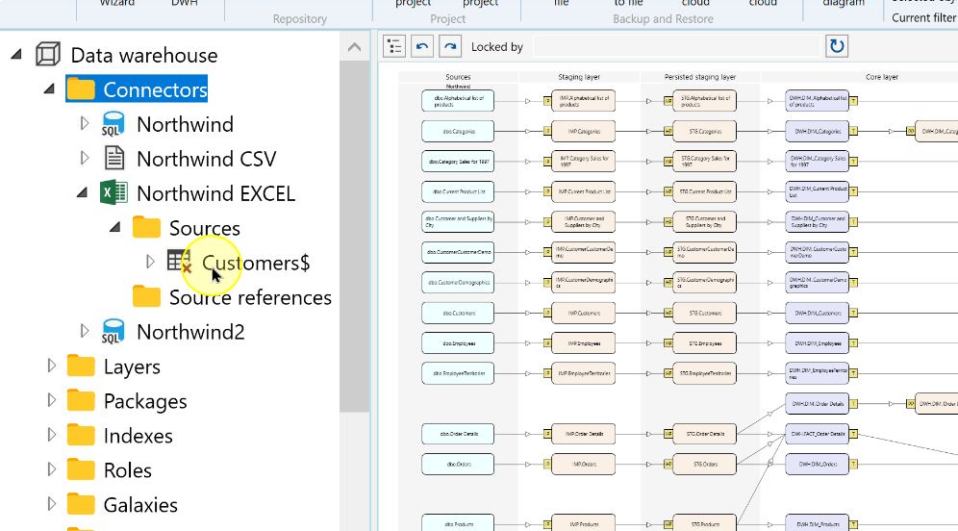Screen dimensions: 958x531
Task: Select the dbo.Customers source node
Action: (458, 313)
